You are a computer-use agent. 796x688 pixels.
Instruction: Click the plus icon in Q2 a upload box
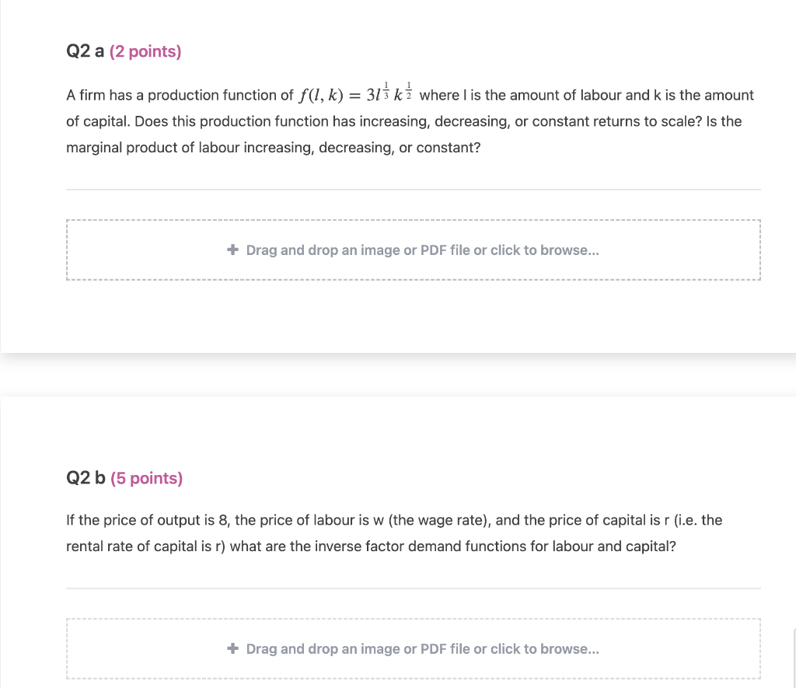tap(232, 250)
